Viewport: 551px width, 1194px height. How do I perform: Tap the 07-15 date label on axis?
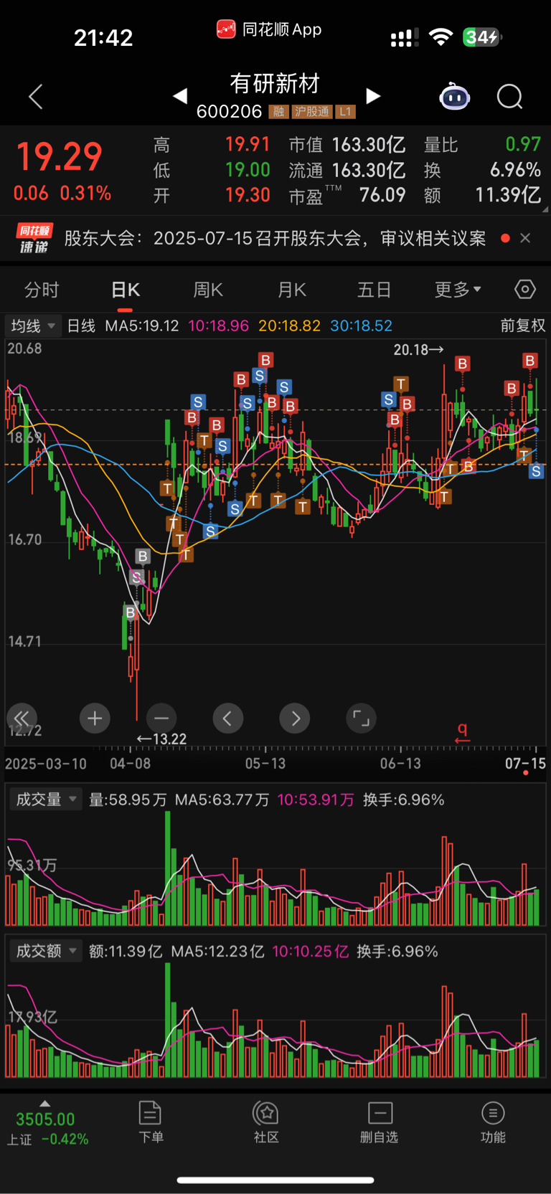pos(525,763)
